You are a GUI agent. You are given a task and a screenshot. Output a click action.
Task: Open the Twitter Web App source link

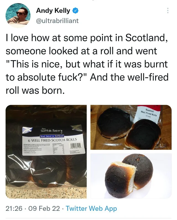coord(91,209)
